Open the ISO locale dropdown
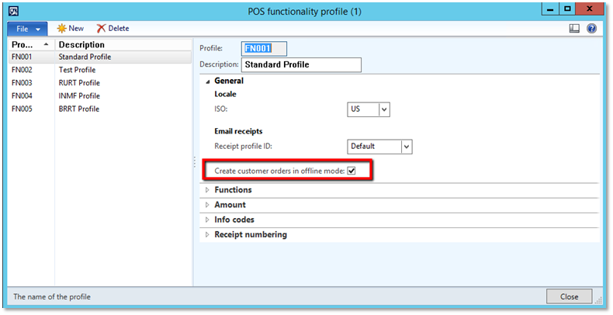The height and width of the screenshot is (315, 613). point(383,109)
